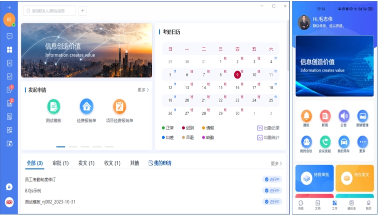Switch to the 发文 (1) tab

tap(86, 163)
